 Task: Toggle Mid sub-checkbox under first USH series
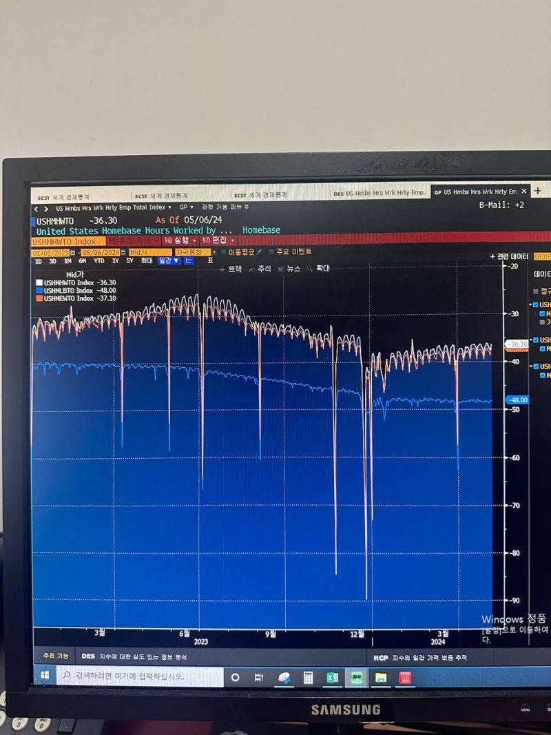tap(543, 313)
